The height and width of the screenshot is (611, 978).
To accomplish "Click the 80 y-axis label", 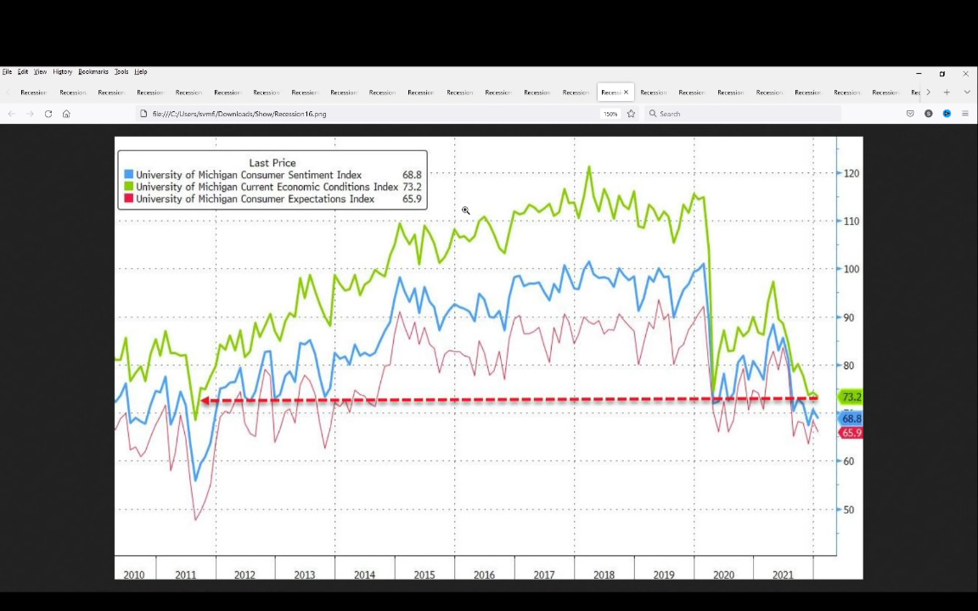I will (849, 366).
